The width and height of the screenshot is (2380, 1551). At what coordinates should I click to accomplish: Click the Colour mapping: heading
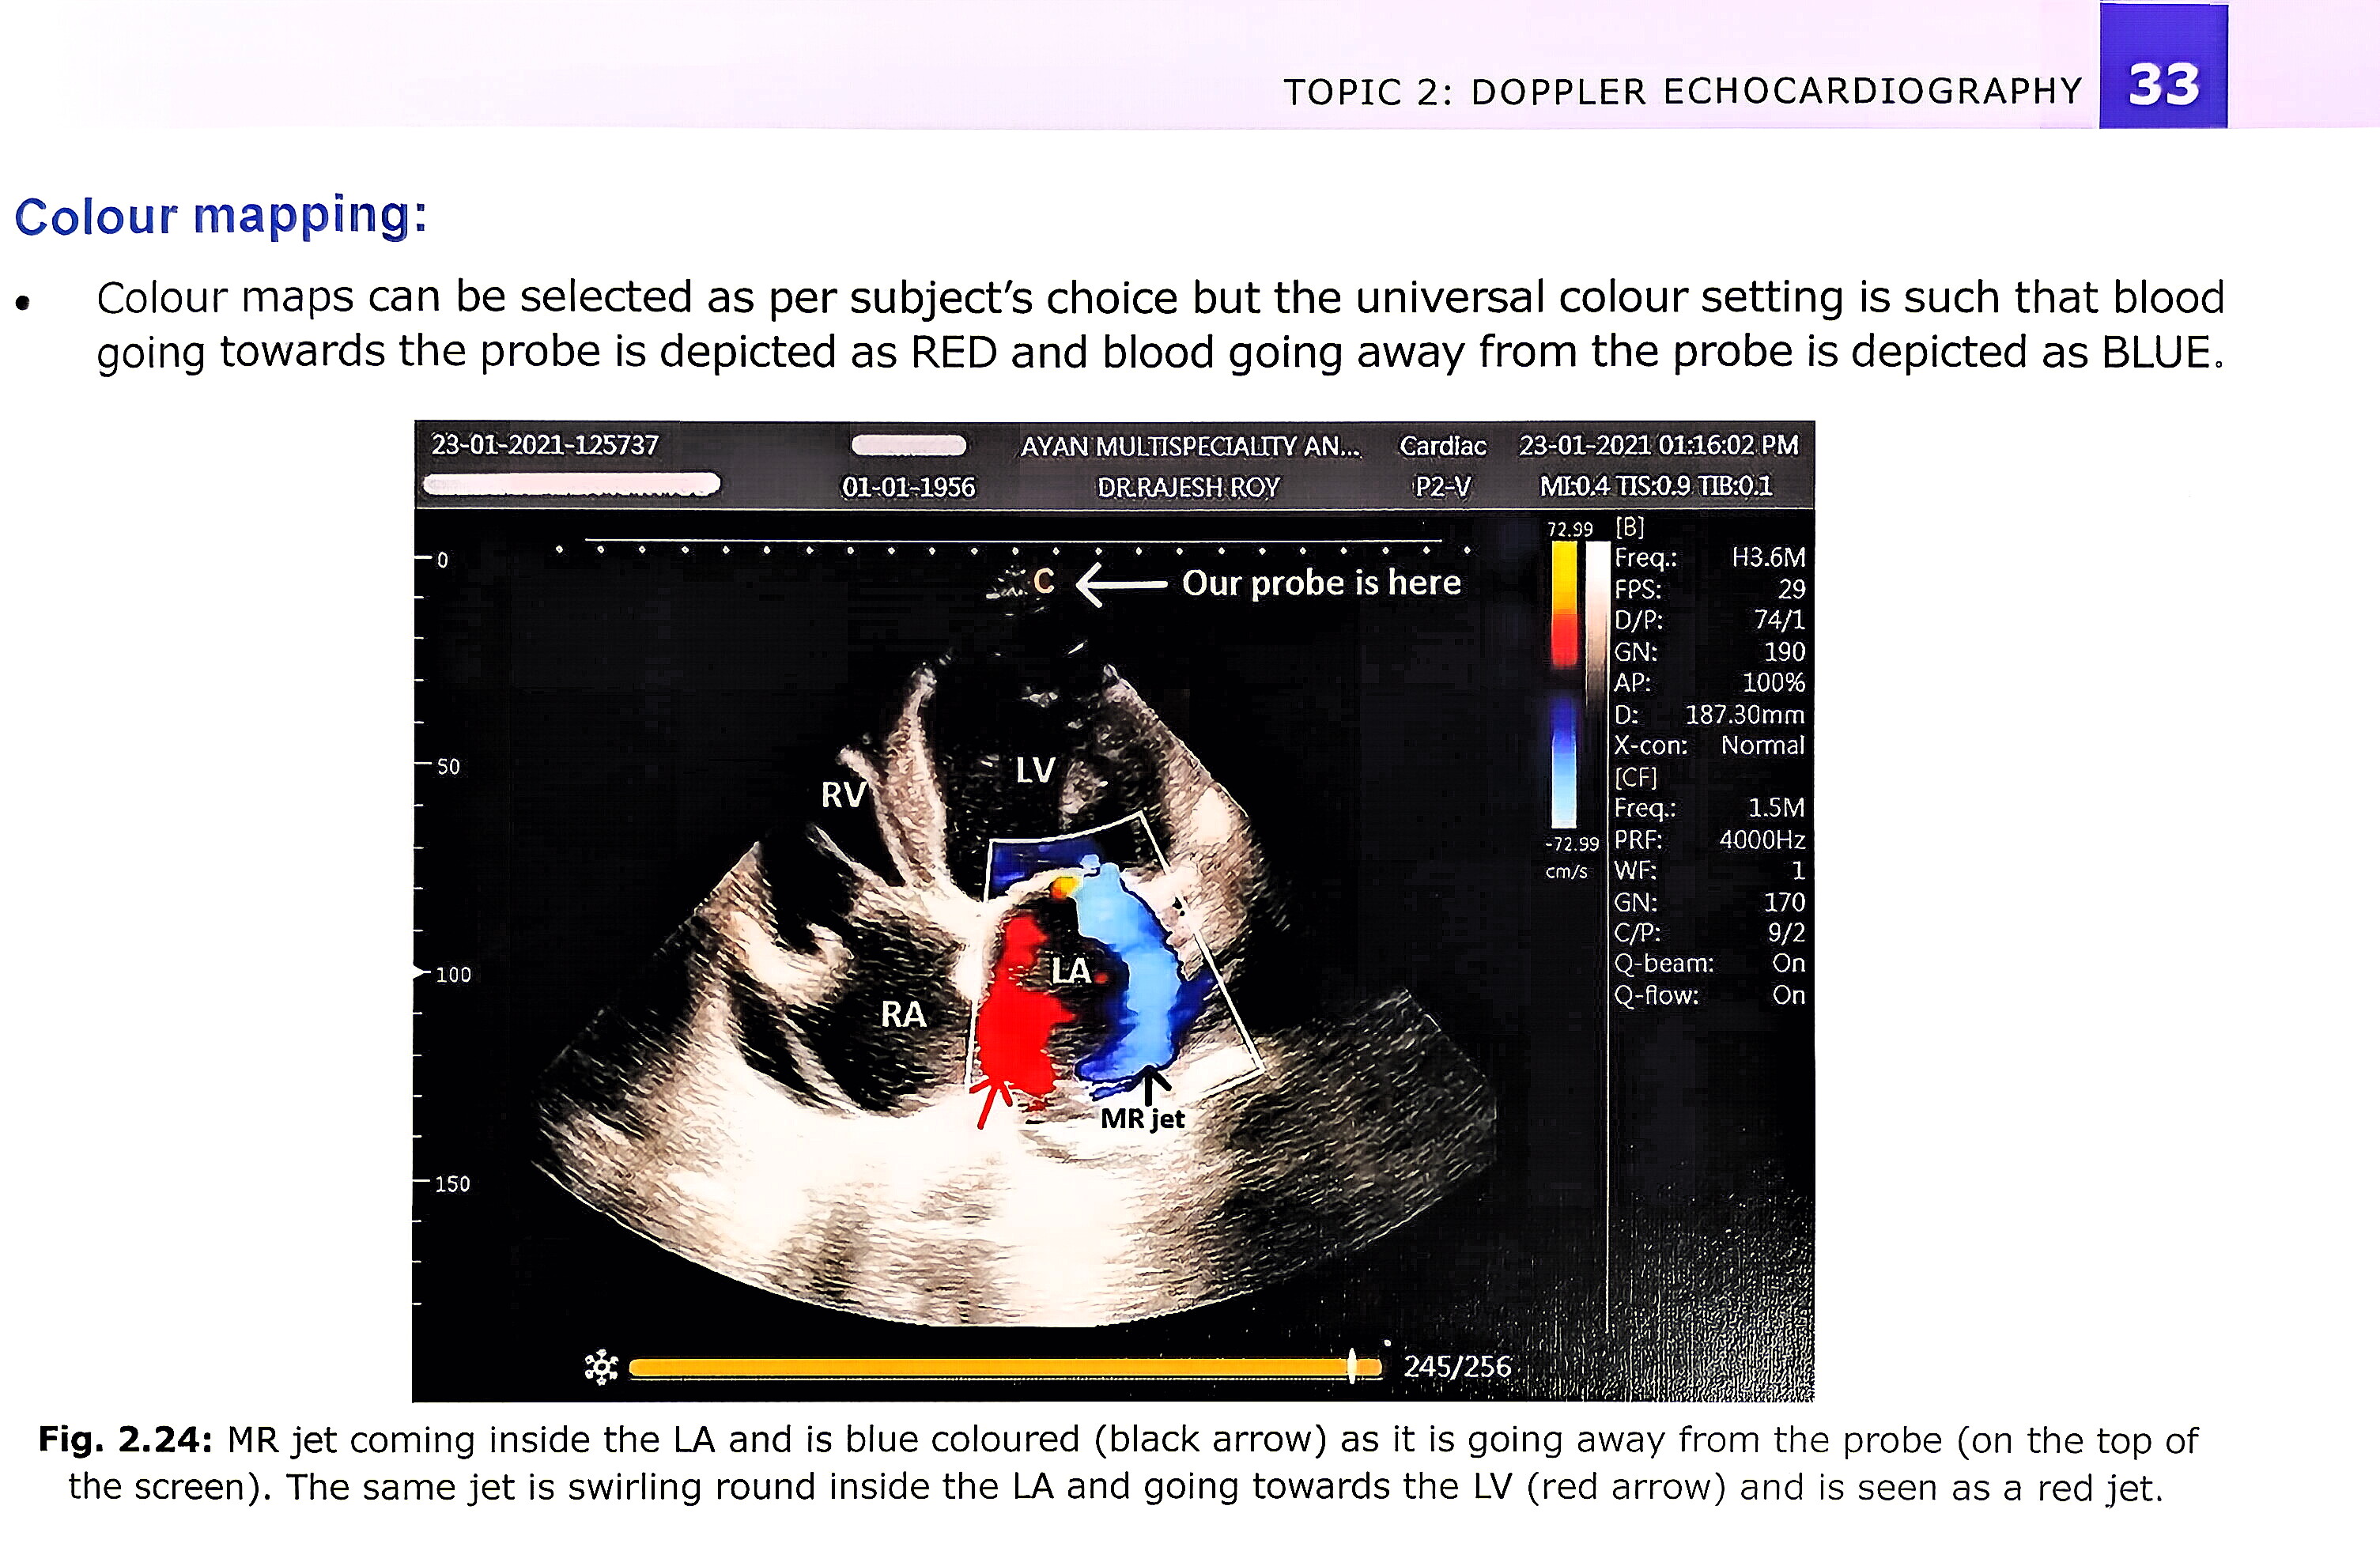coord(221,216)
